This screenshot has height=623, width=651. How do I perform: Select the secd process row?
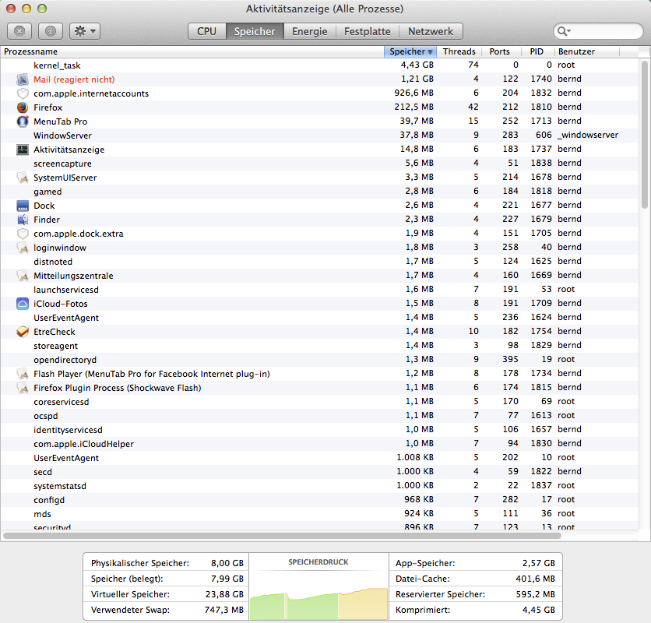[320, 472]
